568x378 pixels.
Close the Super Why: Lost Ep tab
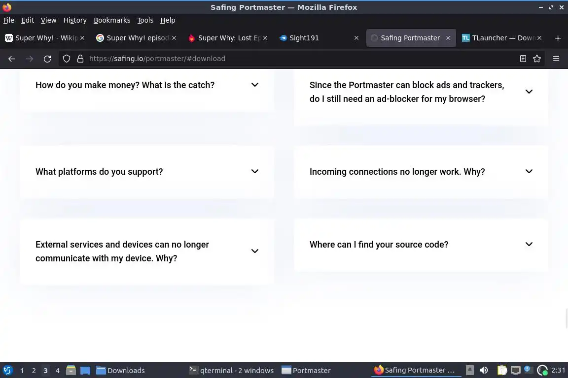point(265,38)
